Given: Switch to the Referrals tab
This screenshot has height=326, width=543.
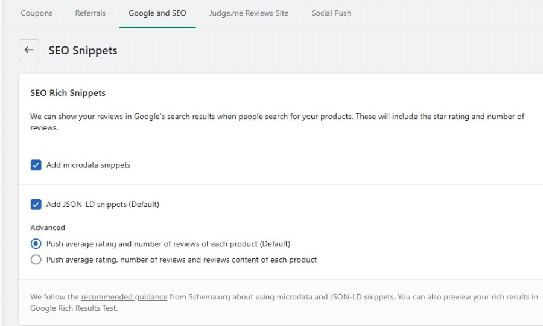Looking at the screenshot, I should tap(91, 13).
